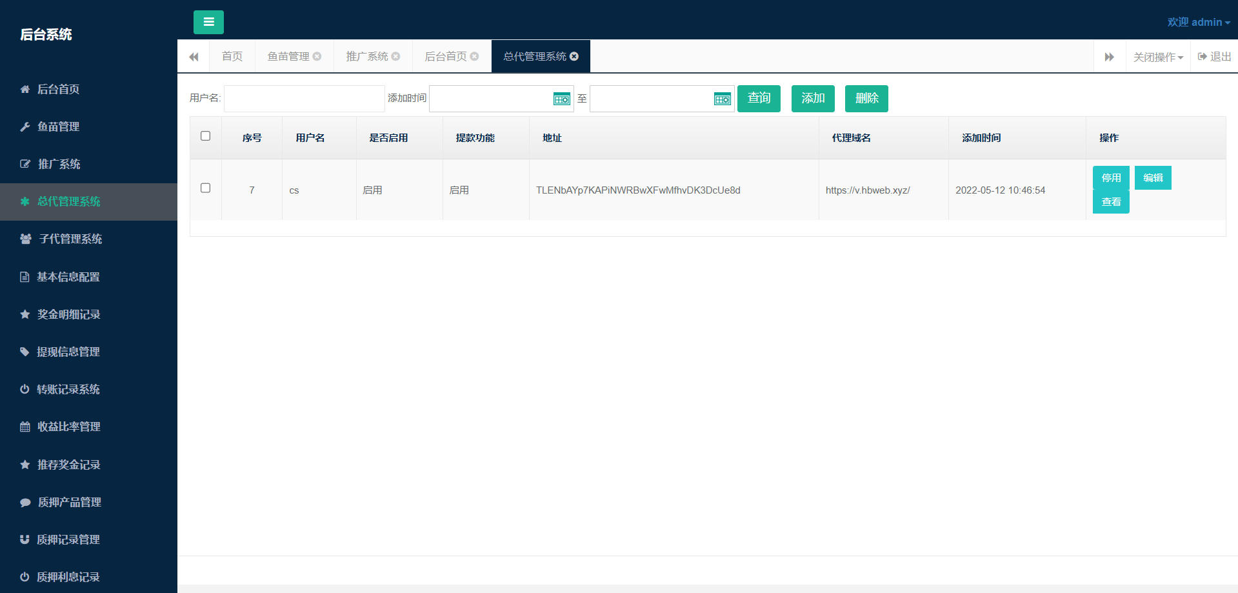The image size is (1238, 593).
Task: Open 子代管理系统 in the sidebar
Action: coord(70,239)
